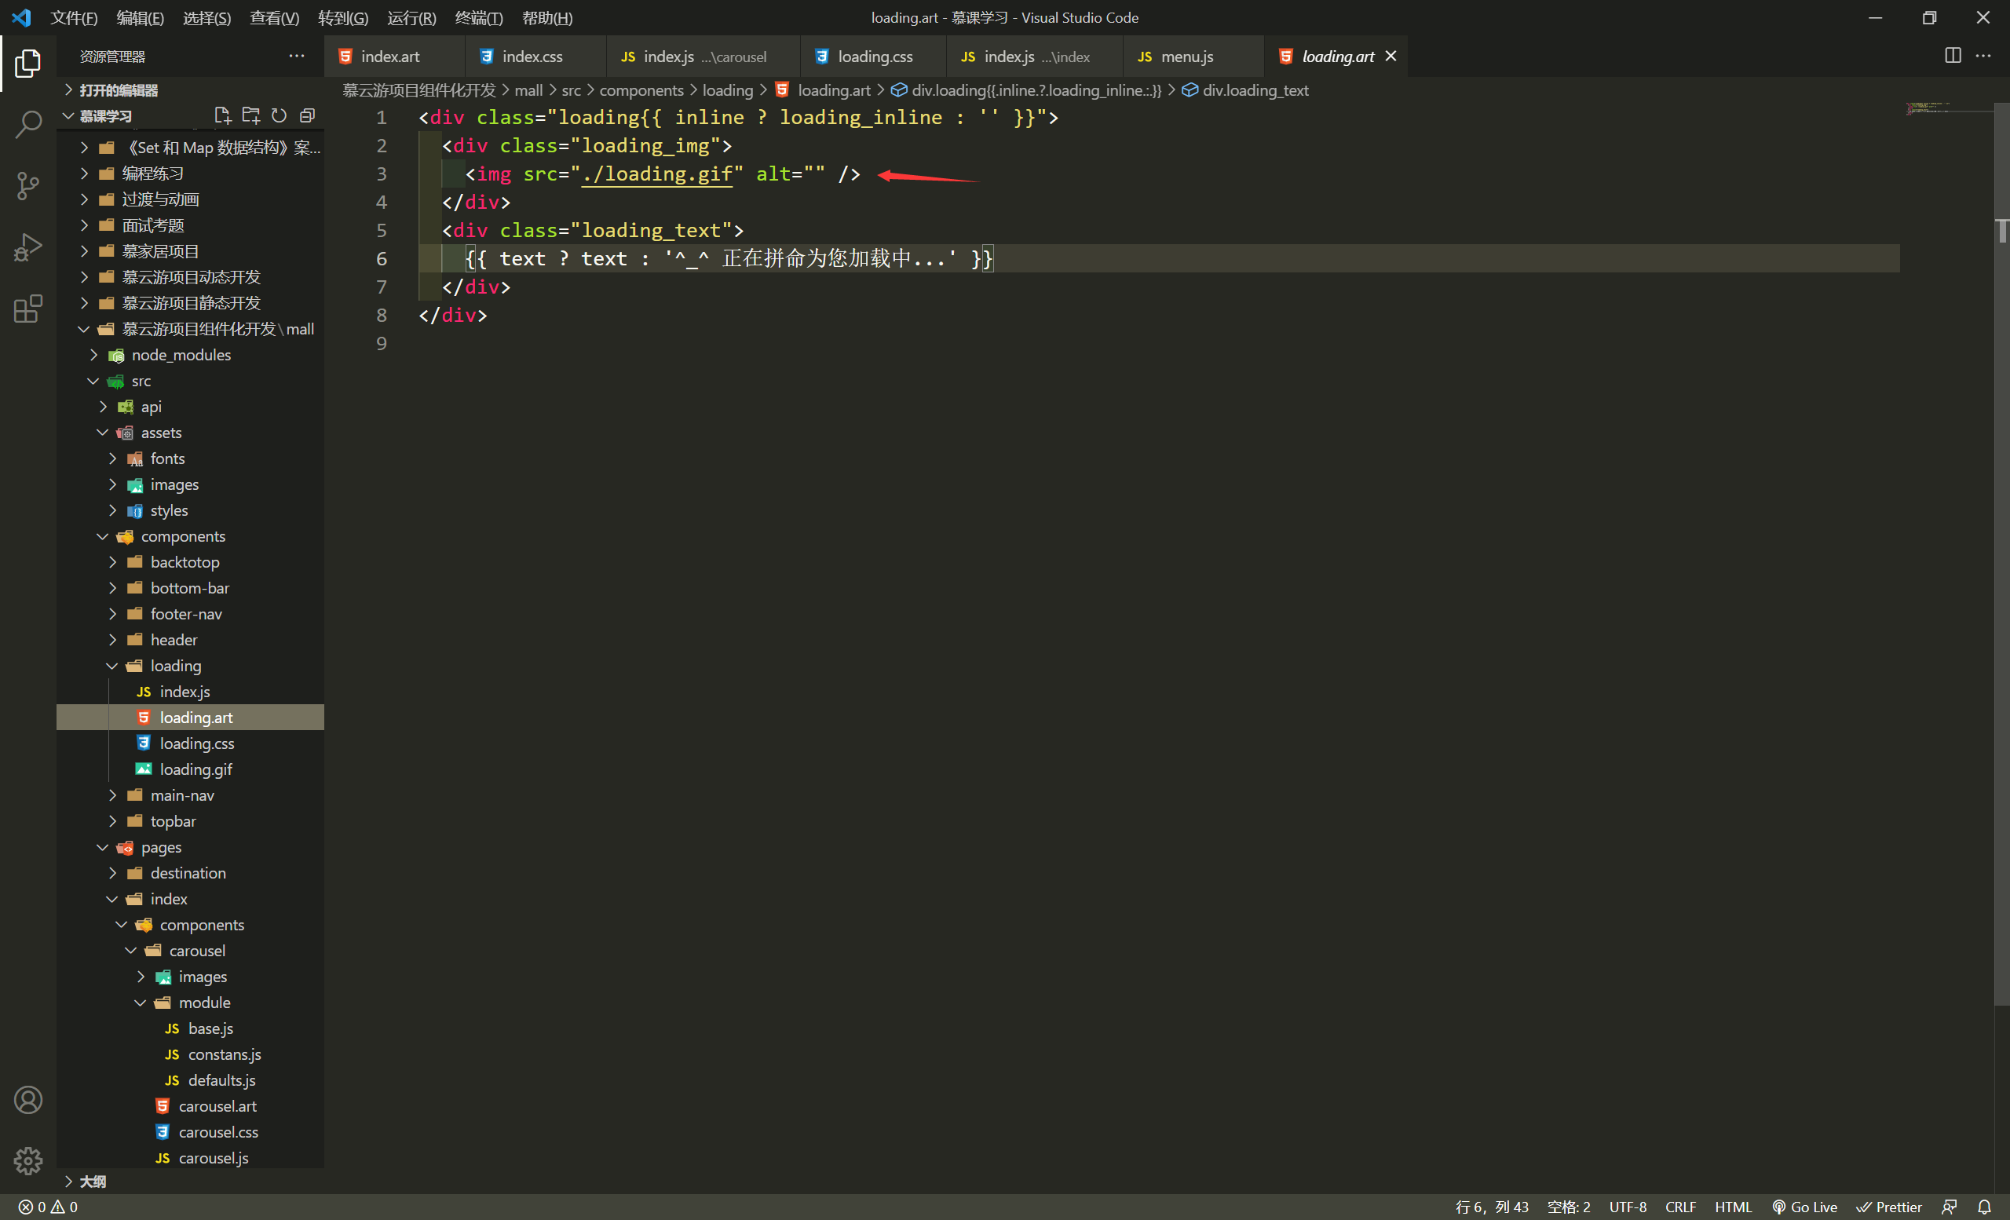Viewport: 2010px width, 1220px height.
Task: Open the Source Control view icon
Action: (x=27, y=186)
